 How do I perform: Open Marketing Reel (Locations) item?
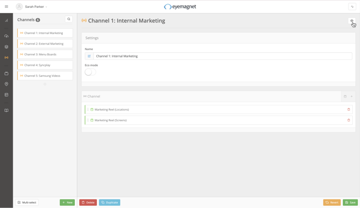tap(219, 110)
